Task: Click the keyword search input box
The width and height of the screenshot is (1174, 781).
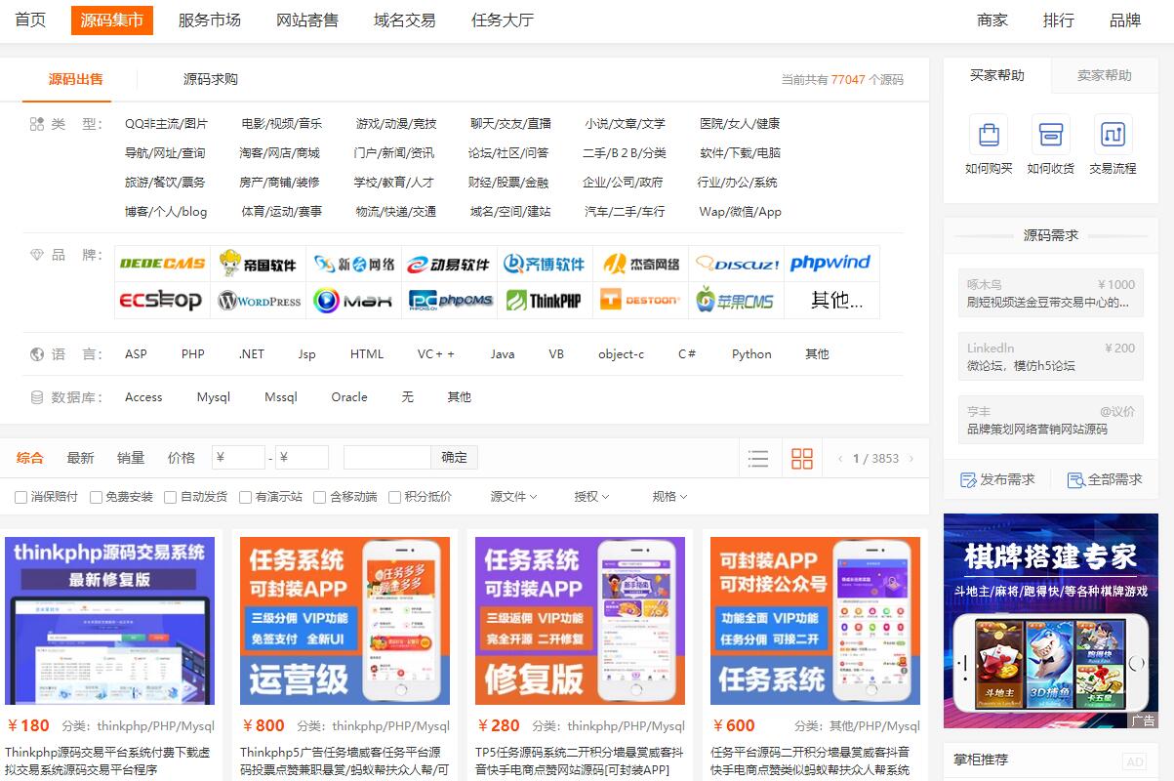Action: 387,457
